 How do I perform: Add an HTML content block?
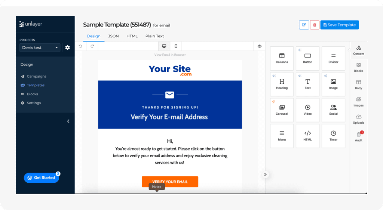[307, 136]
